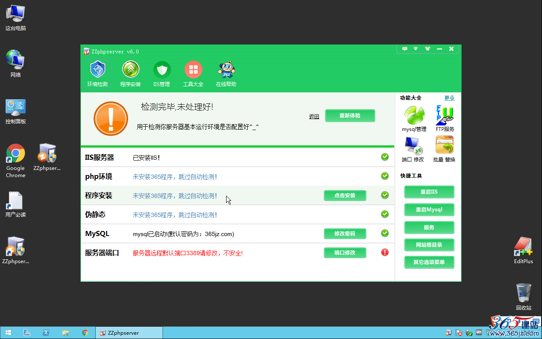Open the 批量替换 folder icon
This screenshot has width=542, height=339.
click(x=445, y=145)
